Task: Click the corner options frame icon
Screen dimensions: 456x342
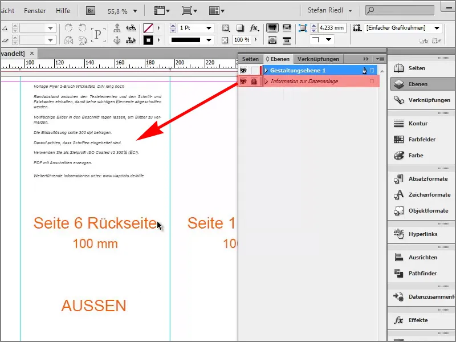Action: pos(303,28)
